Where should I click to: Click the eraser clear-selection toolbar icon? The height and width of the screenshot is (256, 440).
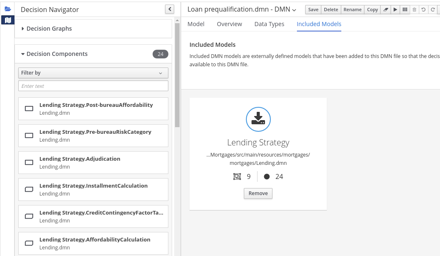point(386,10)
